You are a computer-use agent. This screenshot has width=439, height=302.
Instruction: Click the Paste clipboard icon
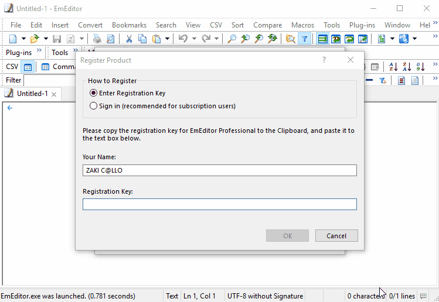click(x=156, y=39)
